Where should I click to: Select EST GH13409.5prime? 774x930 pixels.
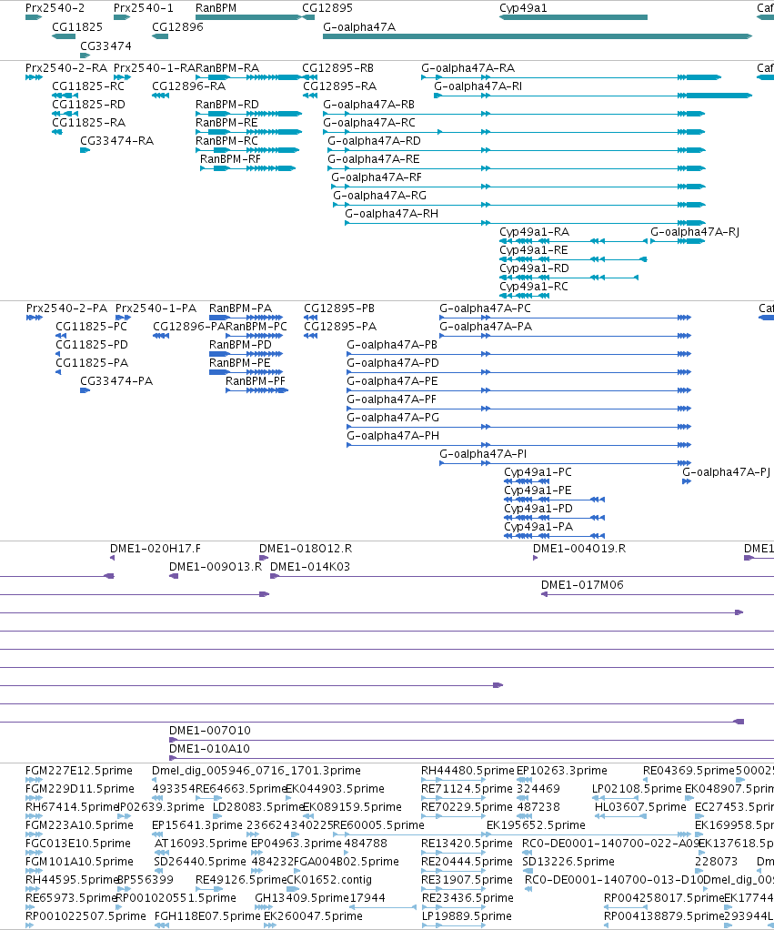tap(301, 898)
